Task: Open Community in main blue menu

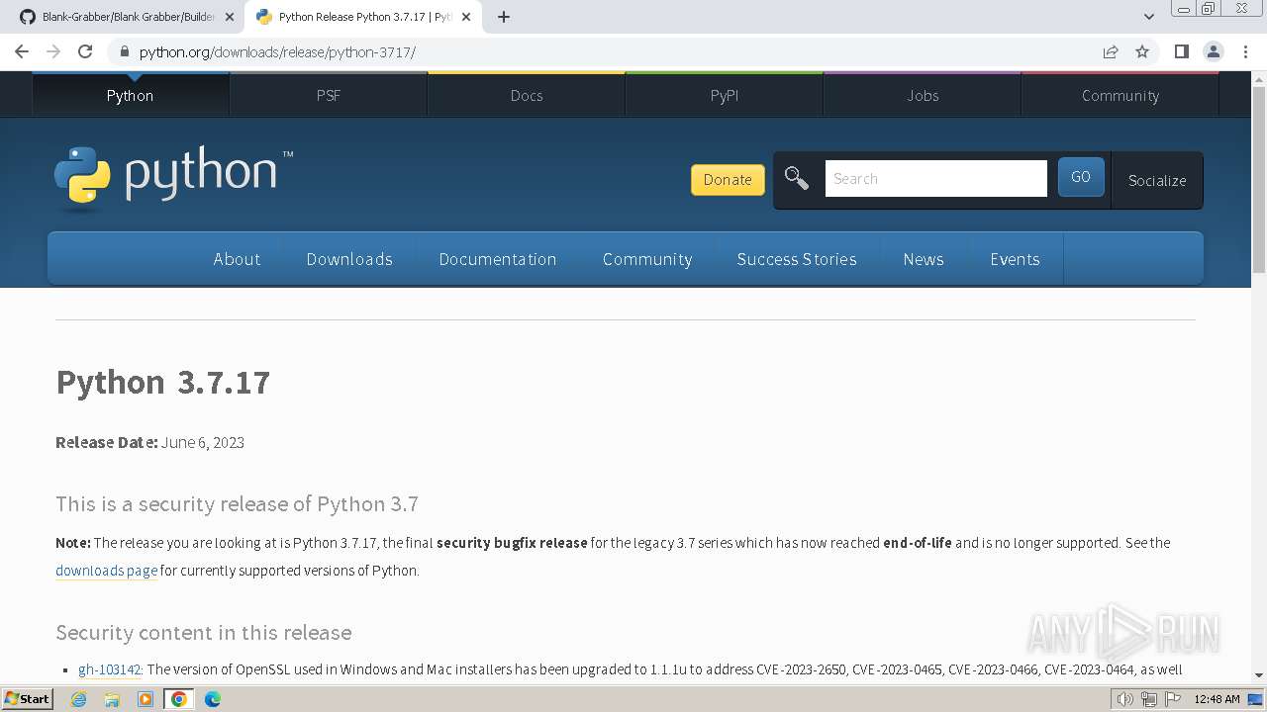Action: point(647,259)
